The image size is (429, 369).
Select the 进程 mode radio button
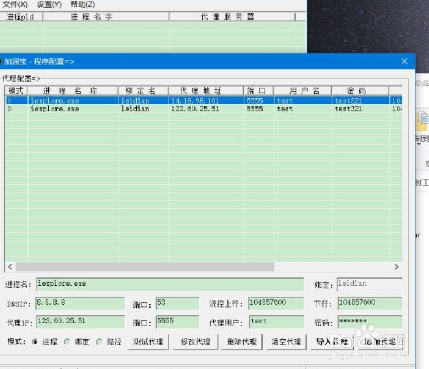click(35, 342)
